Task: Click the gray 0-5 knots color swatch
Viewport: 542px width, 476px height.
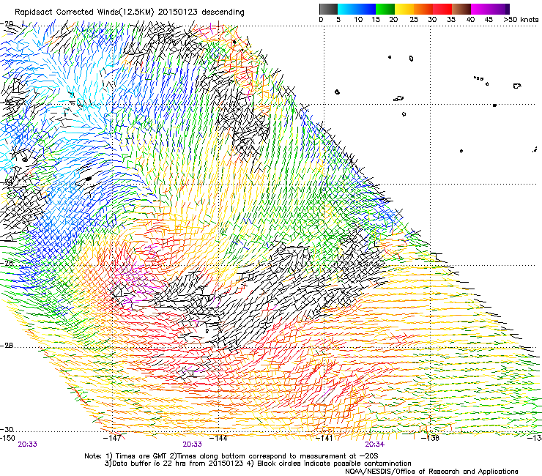Action: tap(328, 9)
